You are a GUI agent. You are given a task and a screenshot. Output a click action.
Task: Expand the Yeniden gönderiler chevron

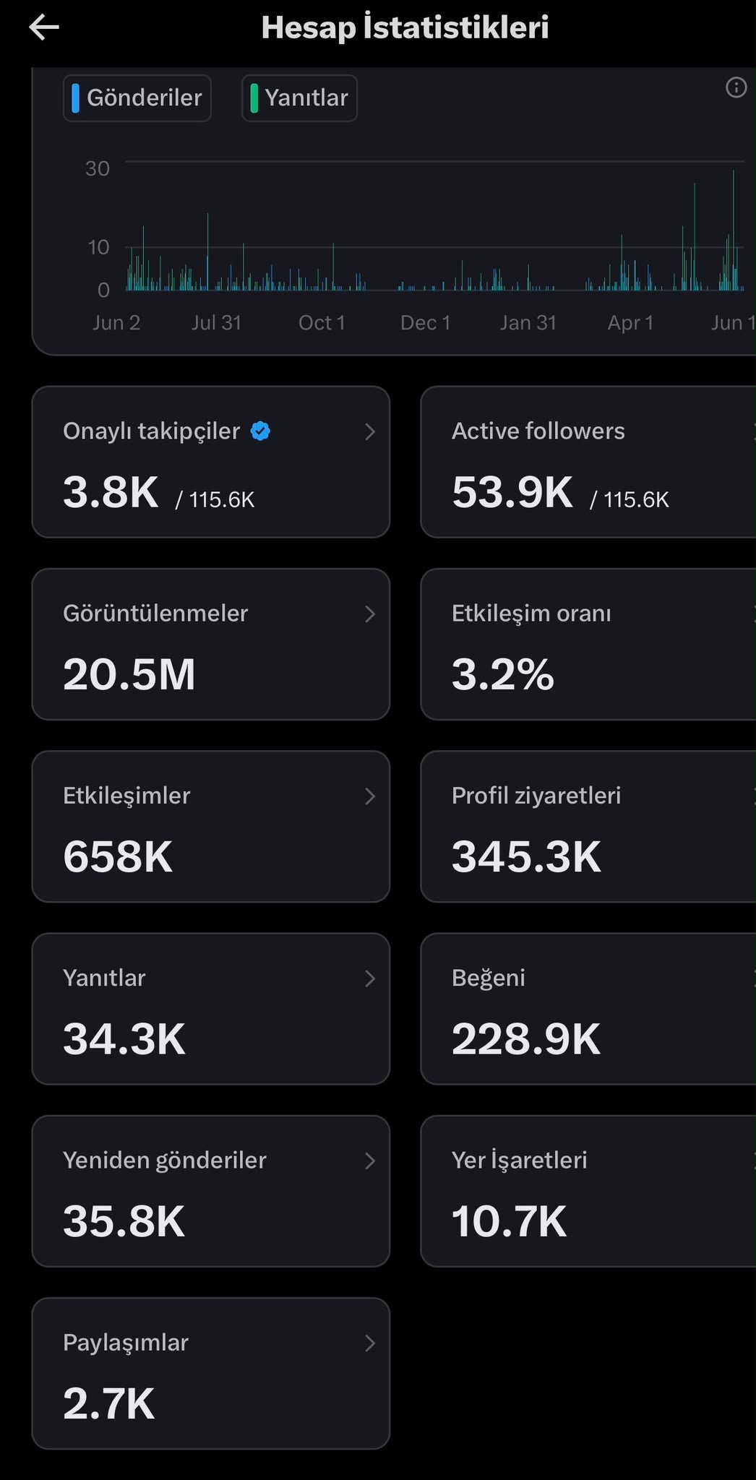pyautogui.click(x=370, y=1160)
